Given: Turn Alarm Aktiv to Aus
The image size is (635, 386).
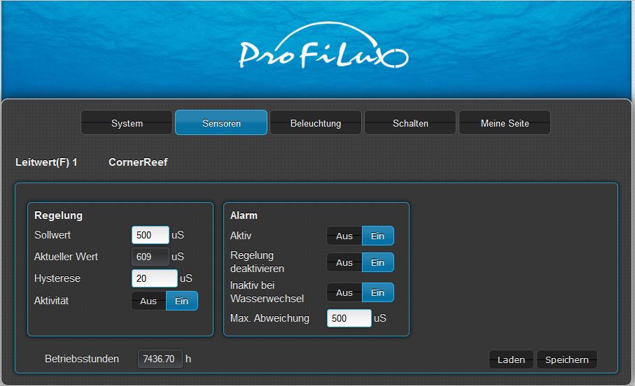Looking at the screenshot, I should click(x=344, y=236).
